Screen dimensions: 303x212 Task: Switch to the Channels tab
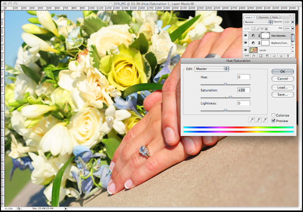[263, 17]
